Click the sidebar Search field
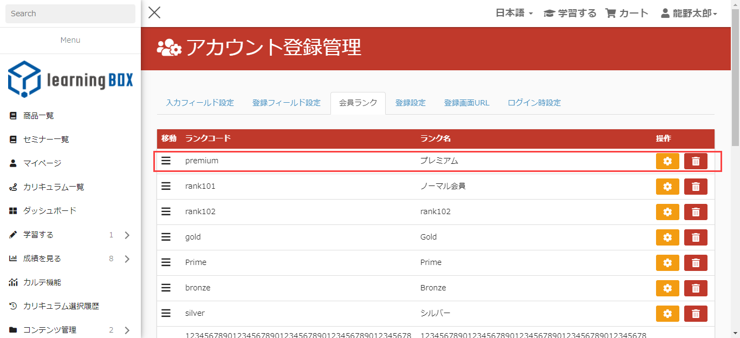740x338 pixels. click(70, 14)
